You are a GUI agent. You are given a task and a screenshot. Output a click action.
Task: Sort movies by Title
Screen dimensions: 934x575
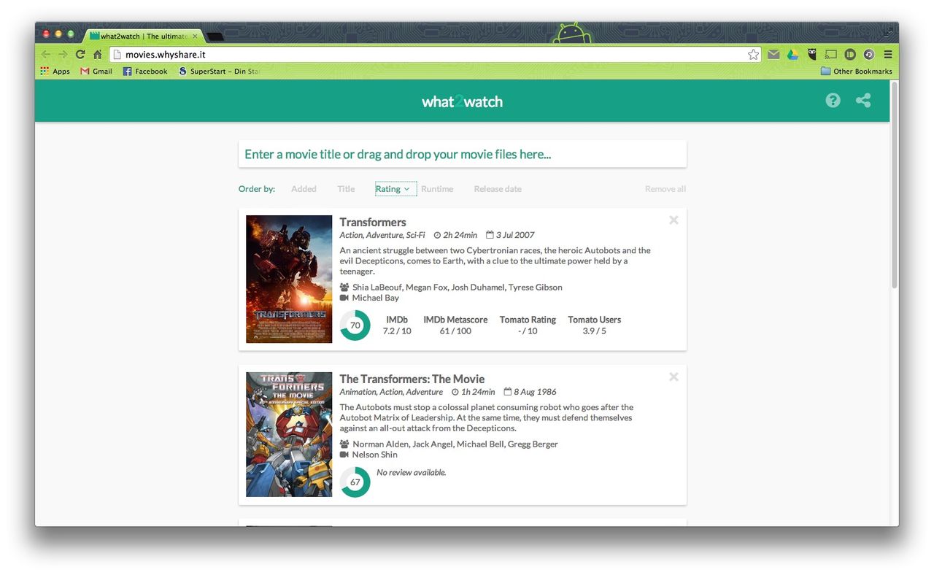346,189
